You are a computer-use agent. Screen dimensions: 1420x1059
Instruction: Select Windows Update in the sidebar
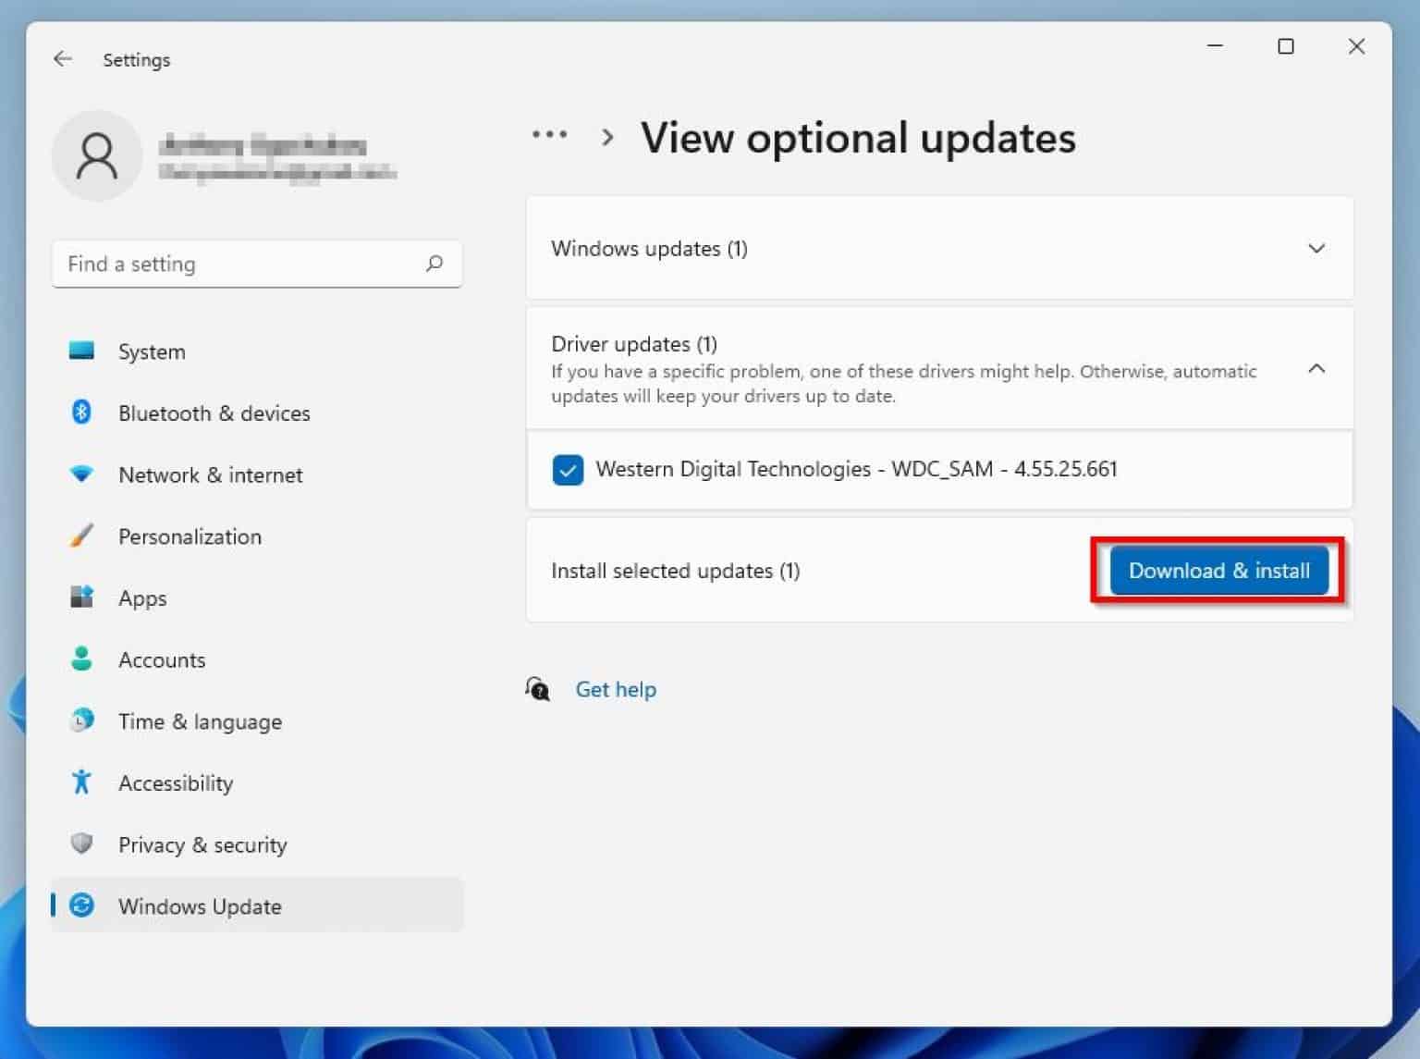point(200,906)
